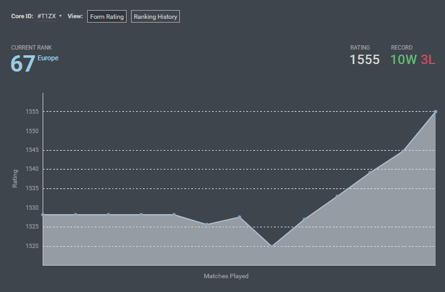Select the first data point on the chart
445x292 pixels.
43,215
